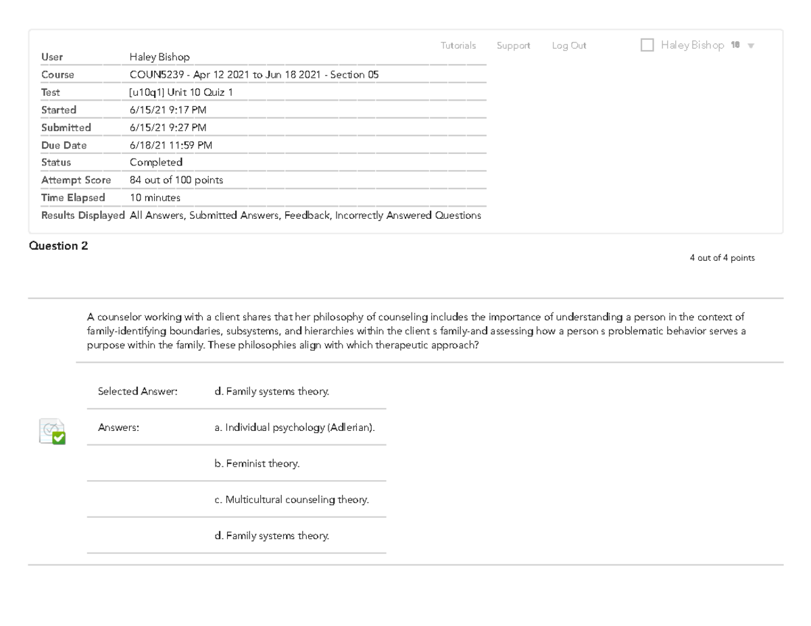The height and width of the screenshot is (626, 811).
Task: Open the Tutorials page
Action: point(458,45)
